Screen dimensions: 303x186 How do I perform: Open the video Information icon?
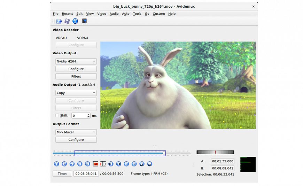[x=75, y=21]
